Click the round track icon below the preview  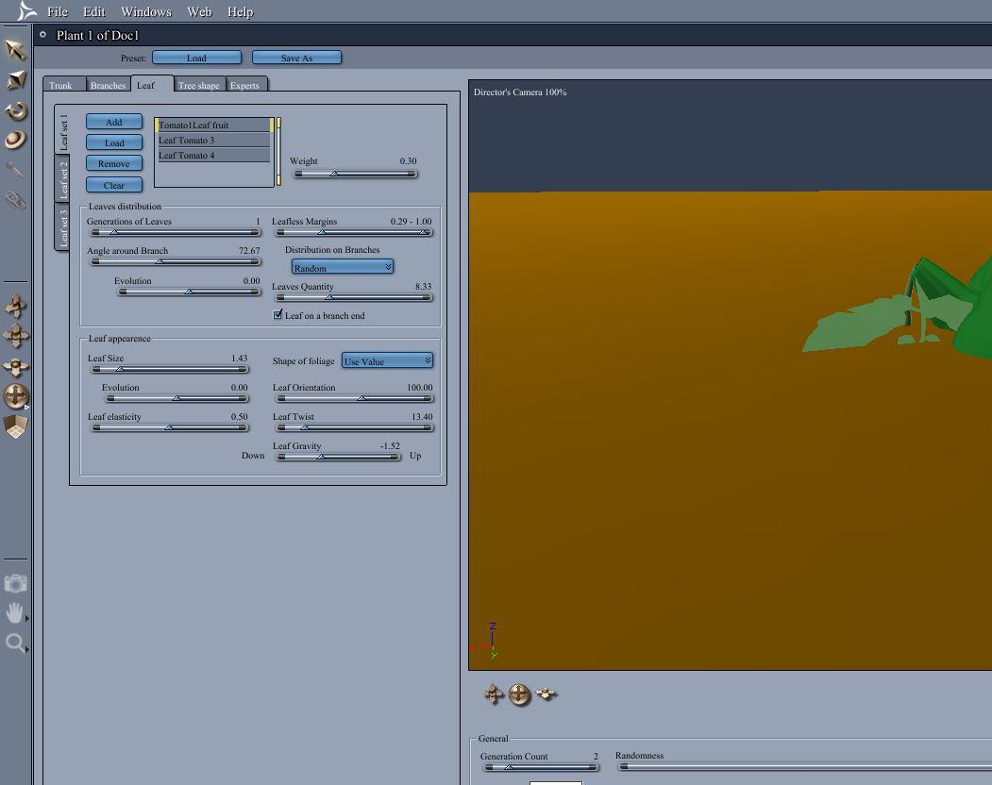tap(519, 694)
